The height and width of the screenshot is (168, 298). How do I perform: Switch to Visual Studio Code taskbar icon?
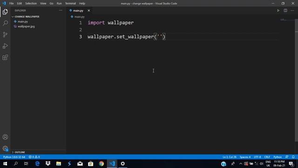pyautogui.click(x=112, y=164)
